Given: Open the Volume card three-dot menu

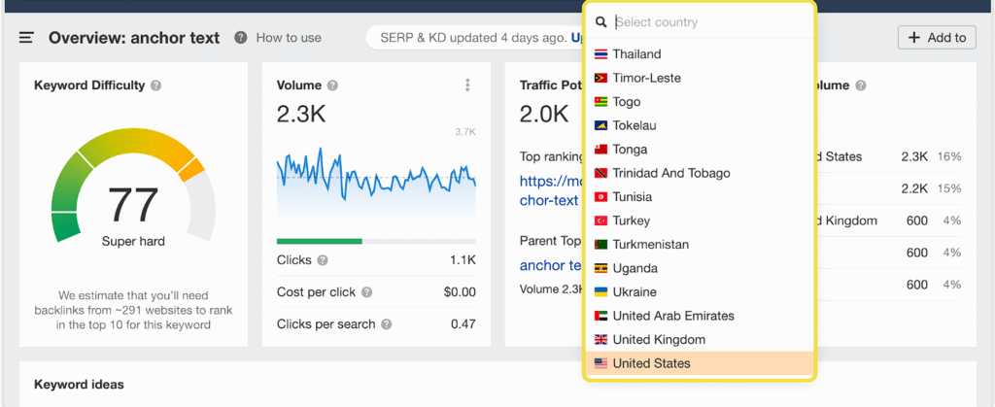Looking at the screenshot, I should click(467, 85).
